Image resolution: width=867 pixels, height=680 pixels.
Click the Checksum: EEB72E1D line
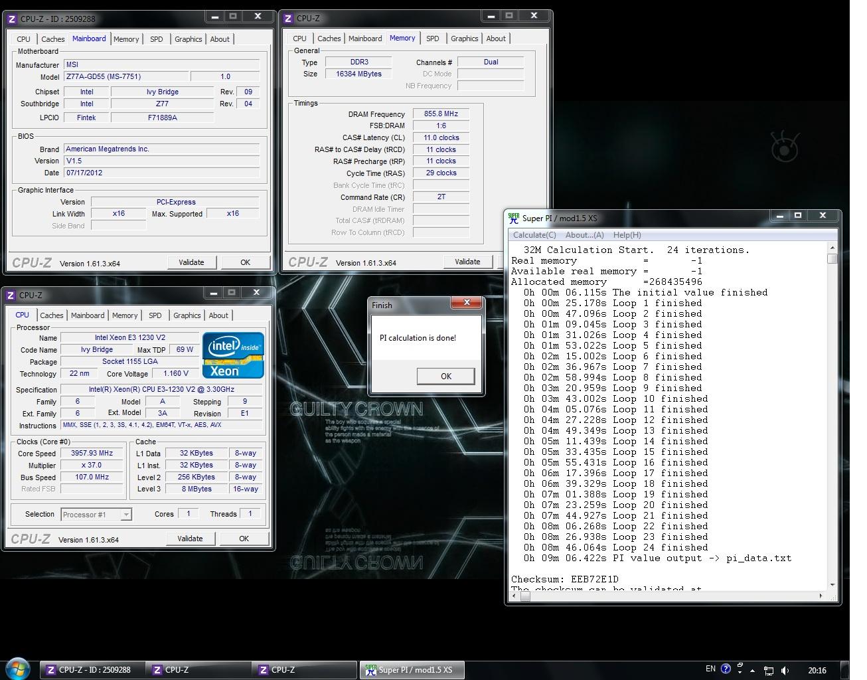pyautogui.click(x=565, y=579)
